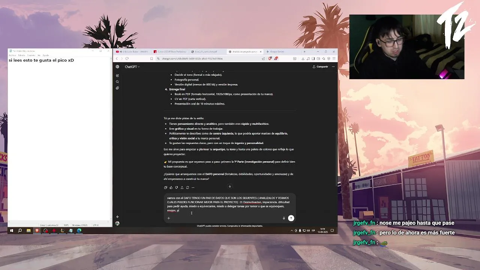The width and height of the screenshot is (480, 270).
Task: Send the message with the arrow button
Action: coord(291,218)
